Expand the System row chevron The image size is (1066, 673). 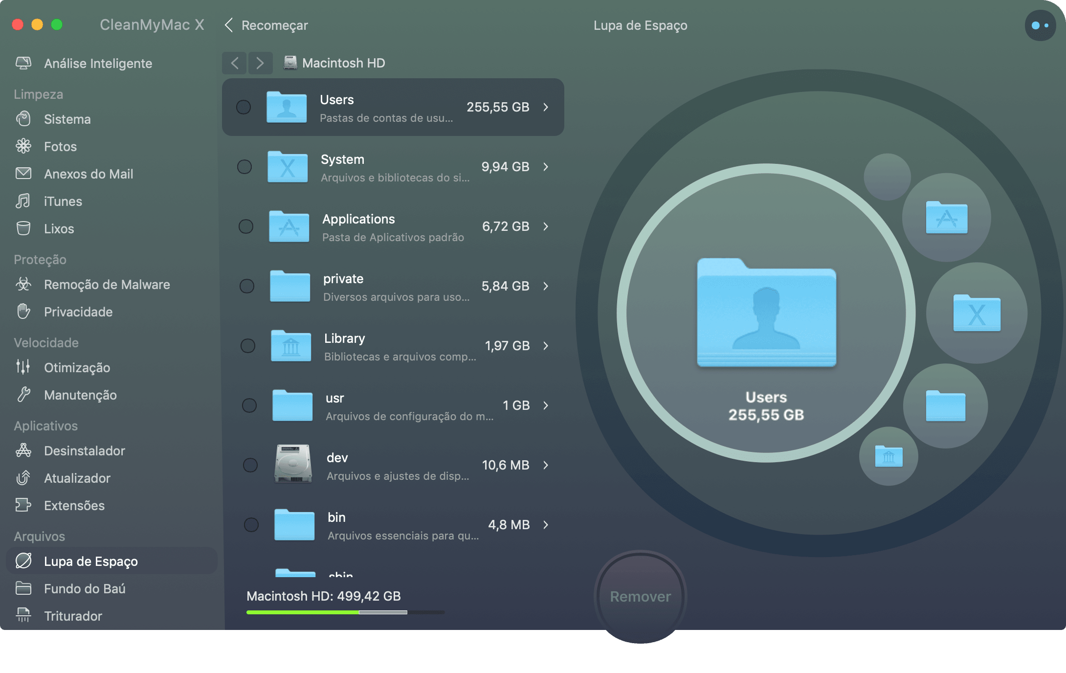[546, 167]
